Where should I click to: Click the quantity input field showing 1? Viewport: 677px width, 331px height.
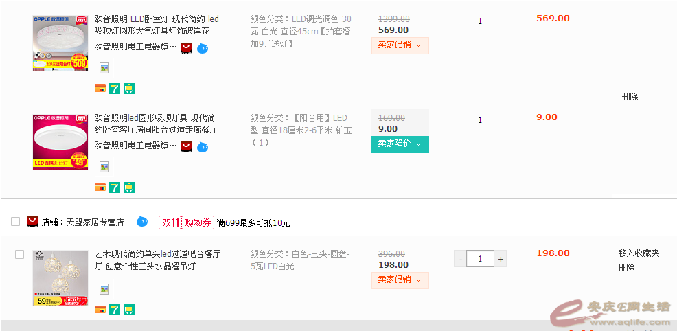click(x=480, y=259)
